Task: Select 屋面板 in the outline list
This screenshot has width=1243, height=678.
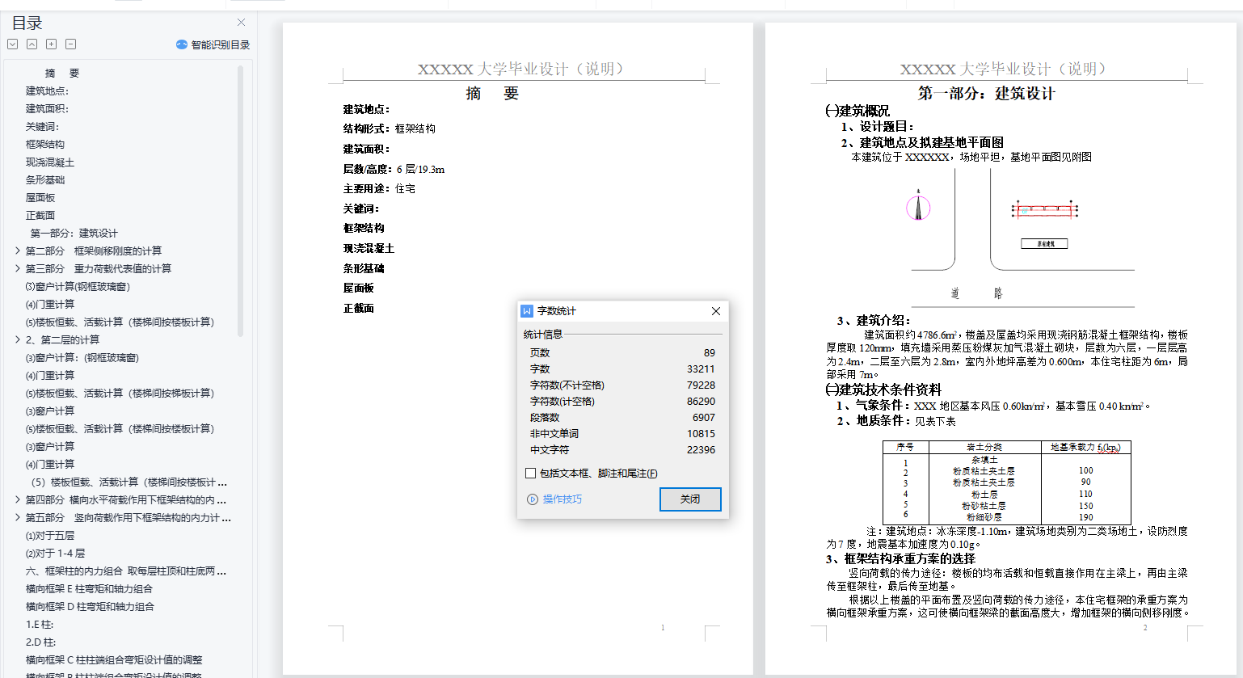Action: tap(40, 197)
